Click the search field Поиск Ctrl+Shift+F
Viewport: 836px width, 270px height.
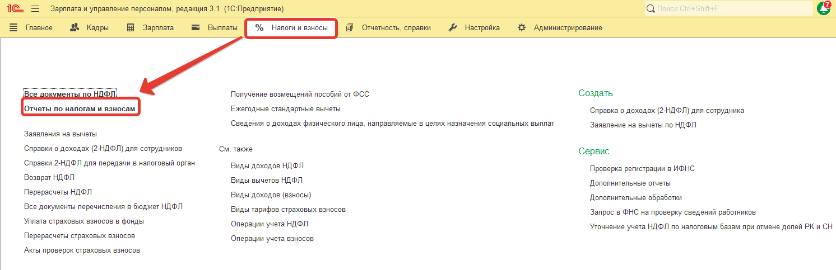tap(728, 8)
